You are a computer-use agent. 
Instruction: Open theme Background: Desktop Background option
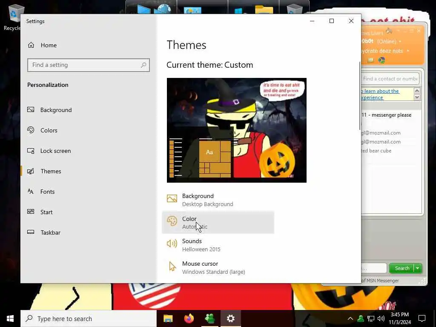coord(218,200)
